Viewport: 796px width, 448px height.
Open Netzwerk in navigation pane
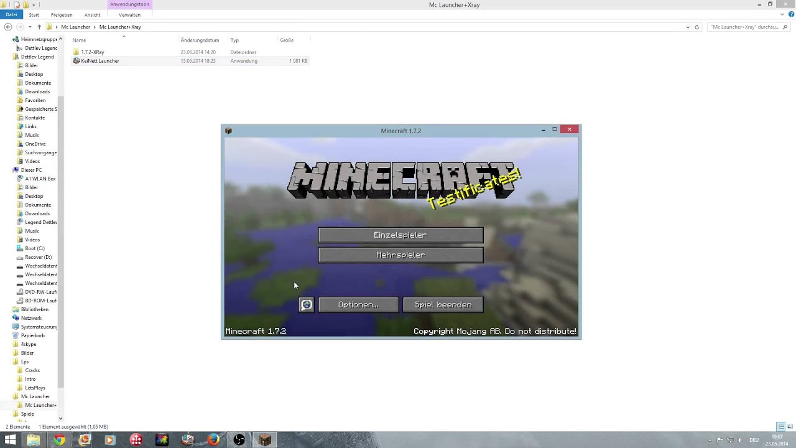pos(31,318)
